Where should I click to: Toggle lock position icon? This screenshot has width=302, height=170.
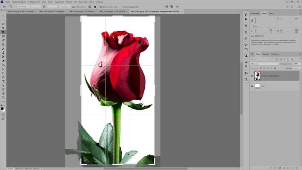pyautogui.click(x=268, y=68)
